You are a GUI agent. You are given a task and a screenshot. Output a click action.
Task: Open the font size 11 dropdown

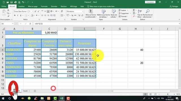click(x=33, y=11)
